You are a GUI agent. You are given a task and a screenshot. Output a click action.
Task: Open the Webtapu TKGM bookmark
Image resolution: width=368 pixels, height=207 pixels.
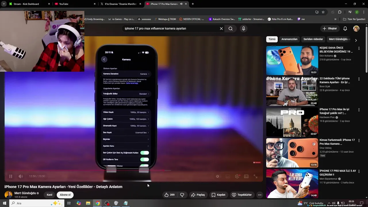[x=165, y=19]
